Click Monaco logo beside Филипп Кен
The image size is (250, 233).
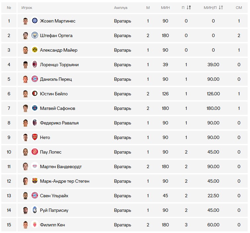pos(34,224)
